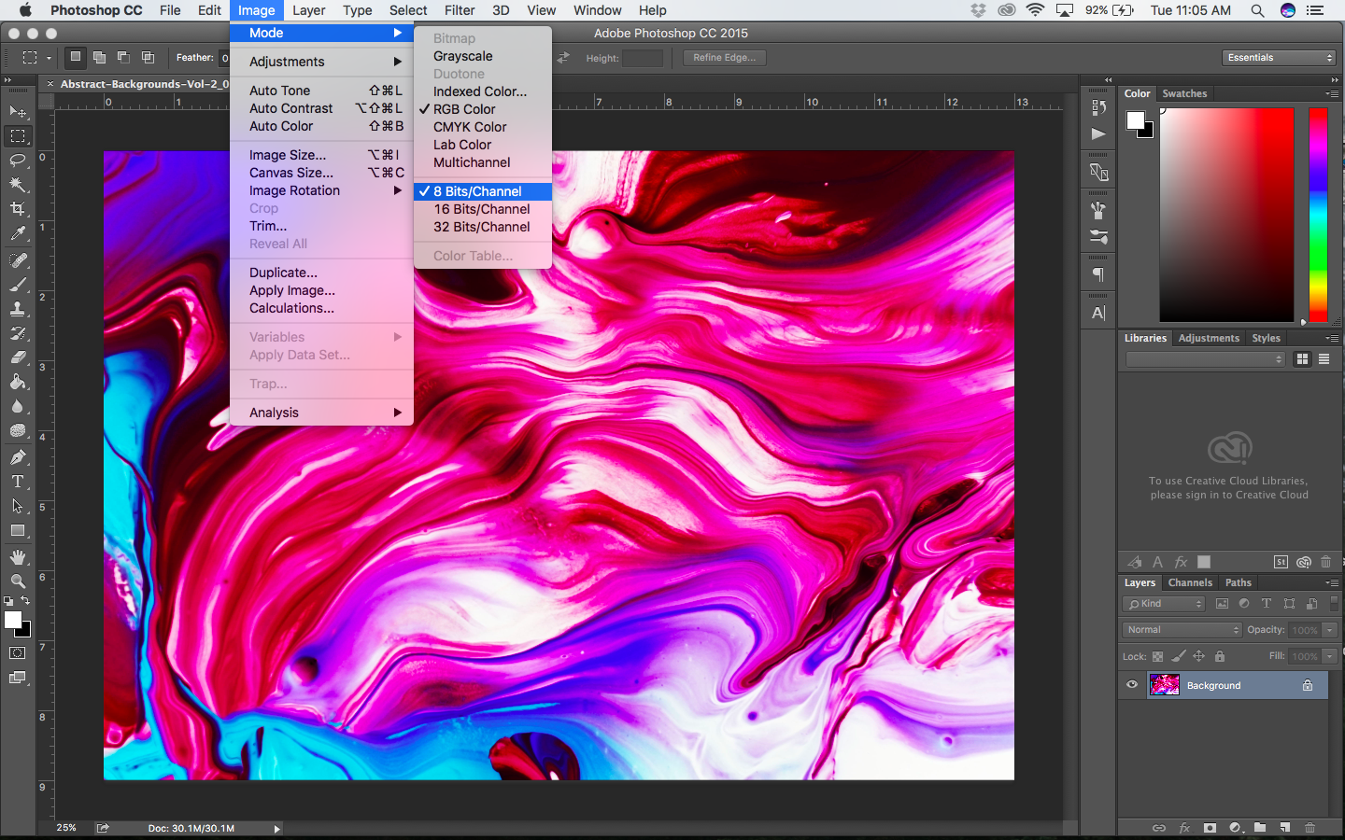Select the Hand tool
The width and height of the screenshot is (1345, 840).
(x=18, y=557)
